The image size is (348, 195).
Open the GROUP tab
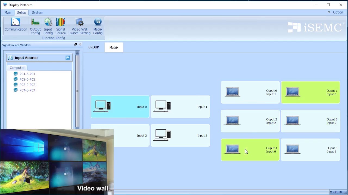(x=94, y=47)
